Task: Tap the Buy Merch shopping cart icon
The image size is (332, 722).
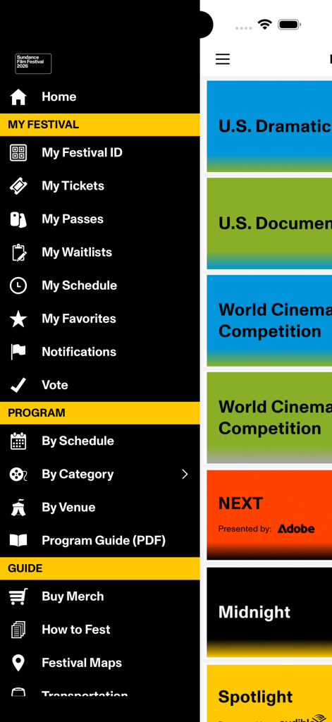Action: pyautogui.click(x=18, y=596)
